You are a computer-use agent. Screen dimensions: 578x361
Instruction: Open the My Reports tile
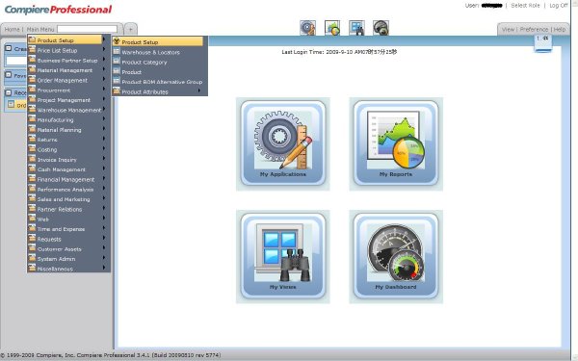tap(396, 143)
